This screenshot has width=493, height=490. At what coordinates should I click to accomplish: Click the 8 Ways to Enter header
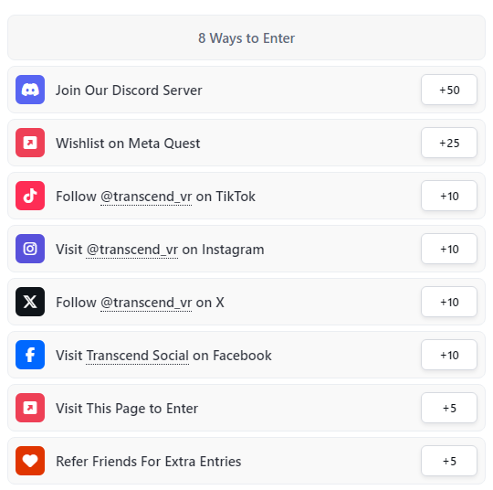coord(246,37)
